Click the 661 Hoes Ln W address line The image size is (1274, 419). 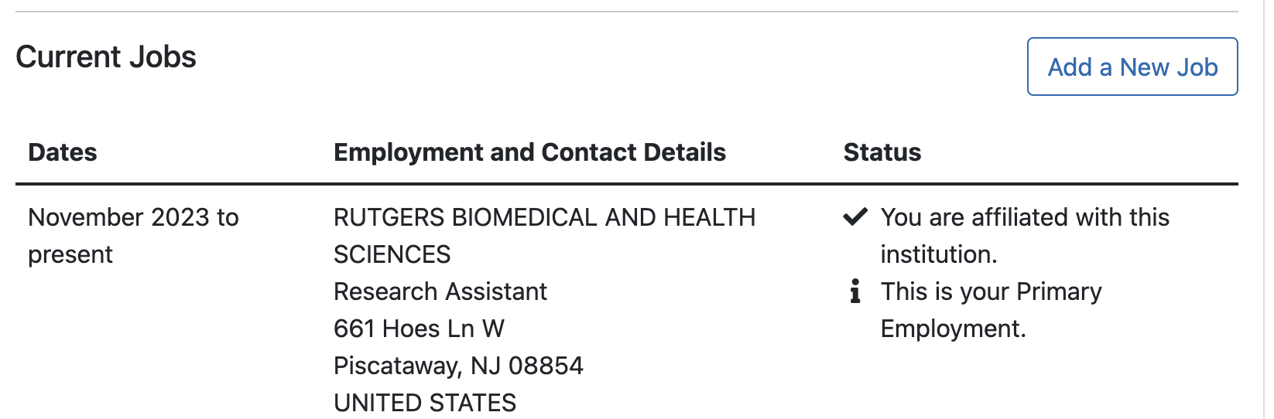click(419, 329)
